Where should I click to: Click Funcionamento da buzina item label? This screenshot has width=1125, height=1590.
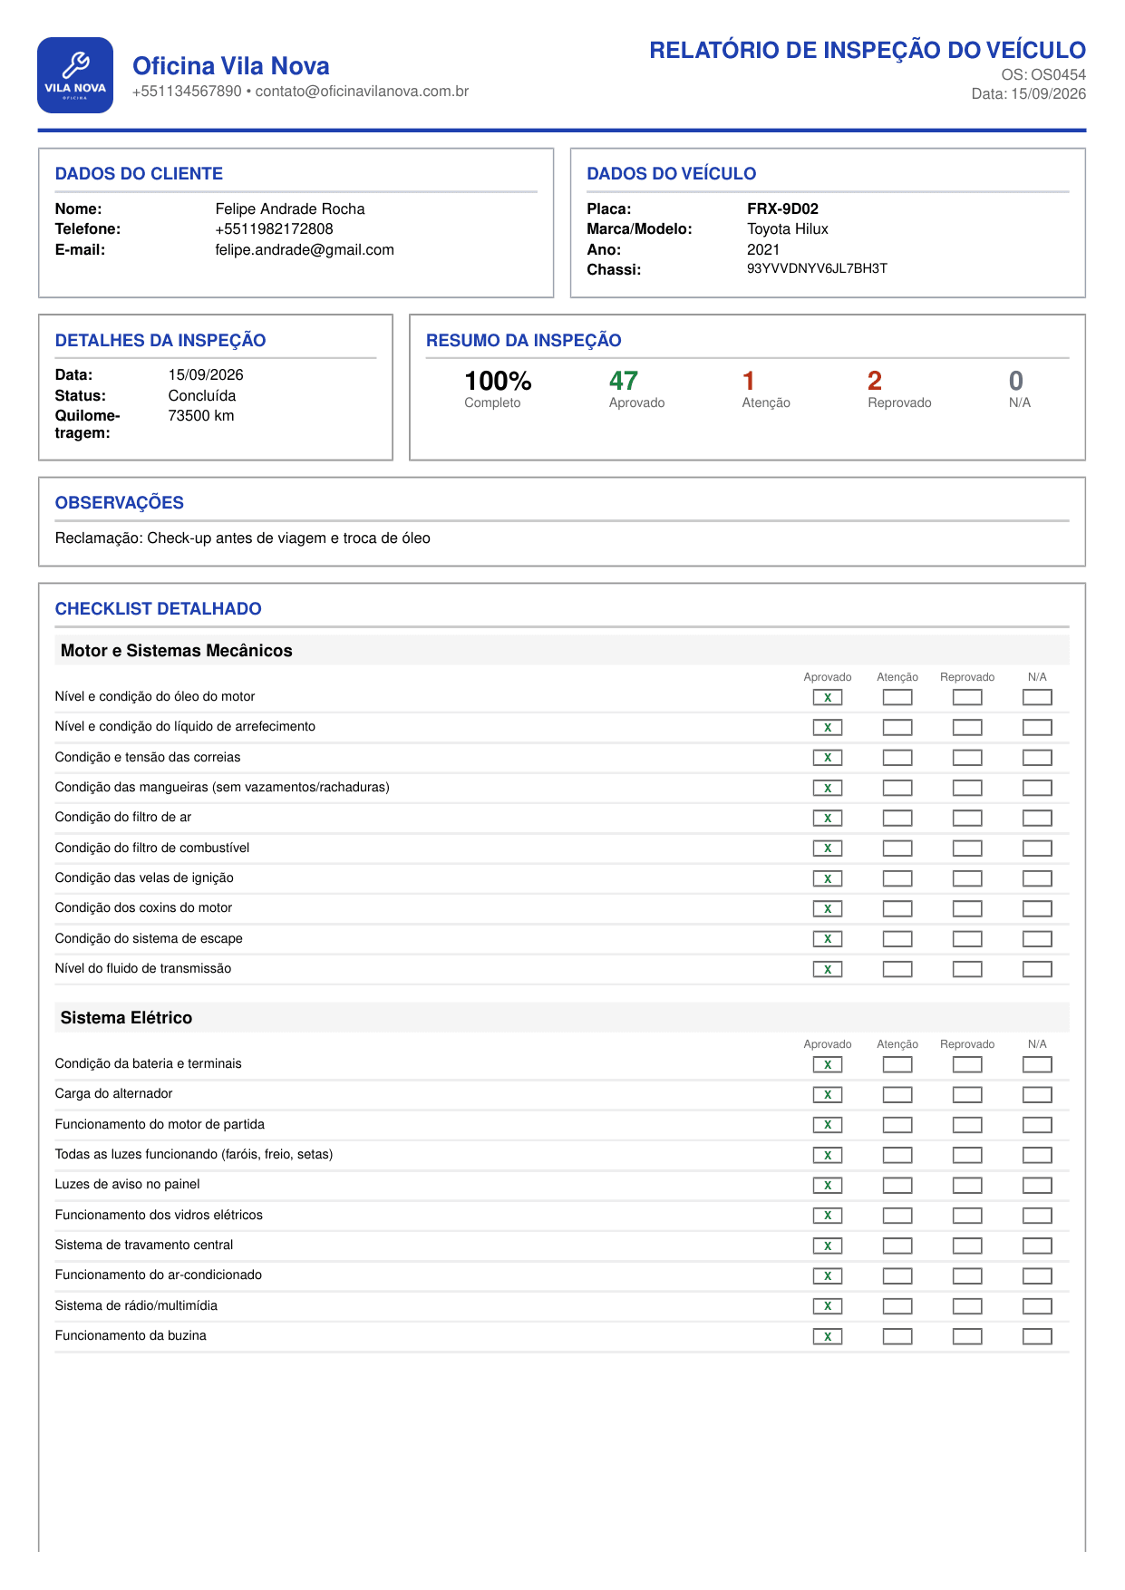coord(131,1336)
